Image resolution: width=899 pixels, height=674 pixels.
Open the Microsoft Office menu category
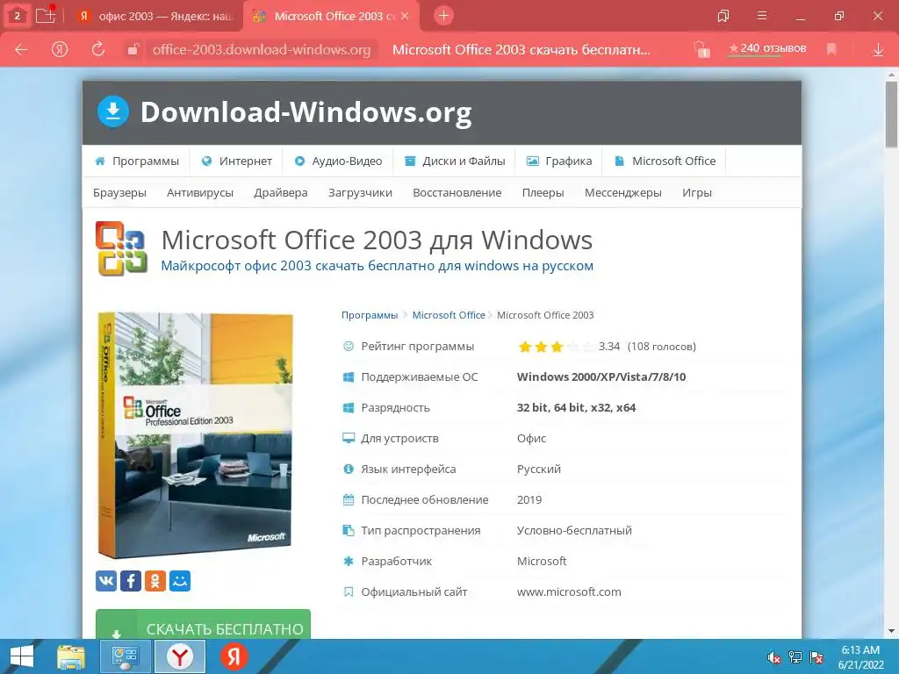[x=665, y=161]
